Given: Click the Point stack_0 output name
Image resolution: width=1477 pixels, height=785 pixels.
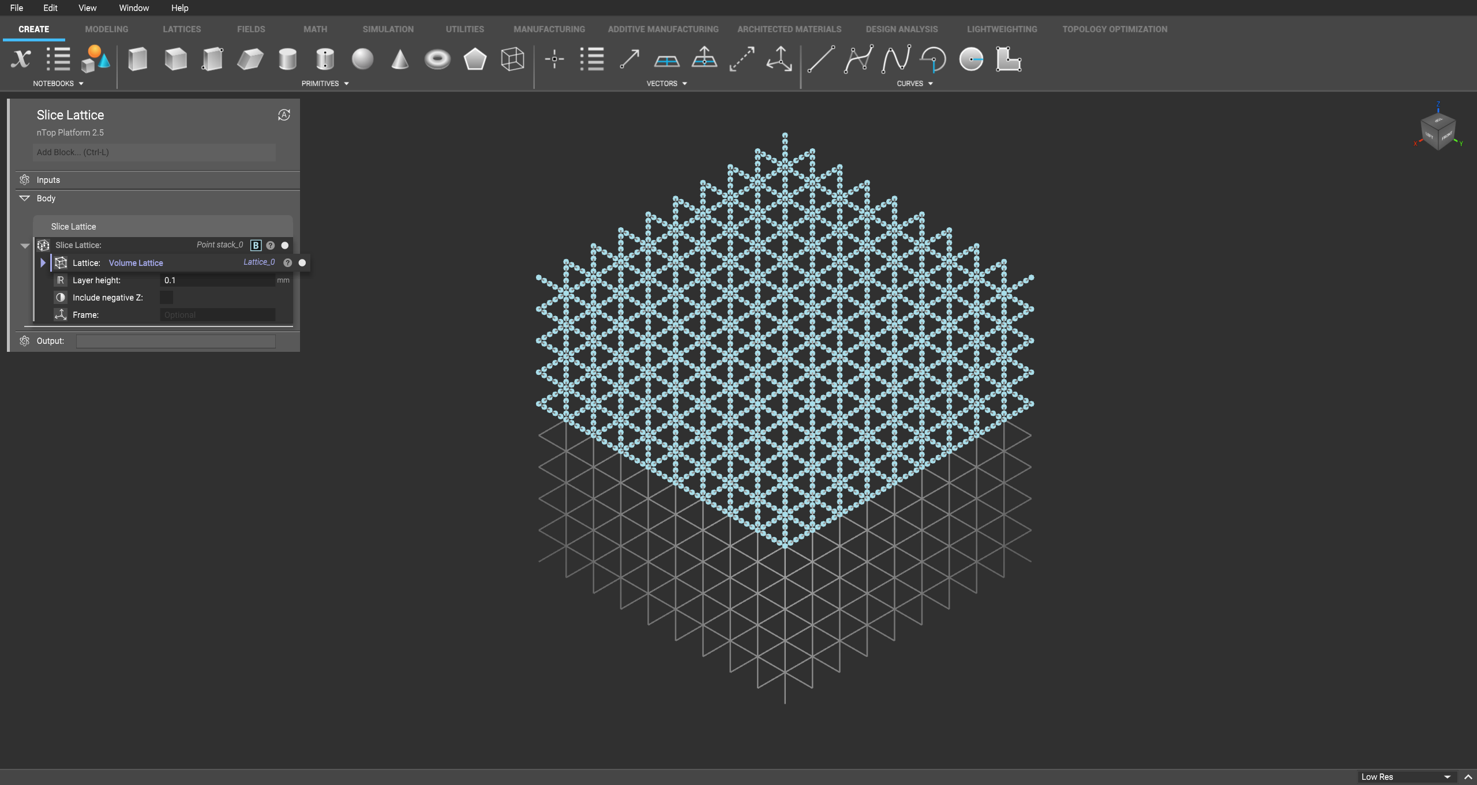Looking at the screenshot, I should point(220,245).
